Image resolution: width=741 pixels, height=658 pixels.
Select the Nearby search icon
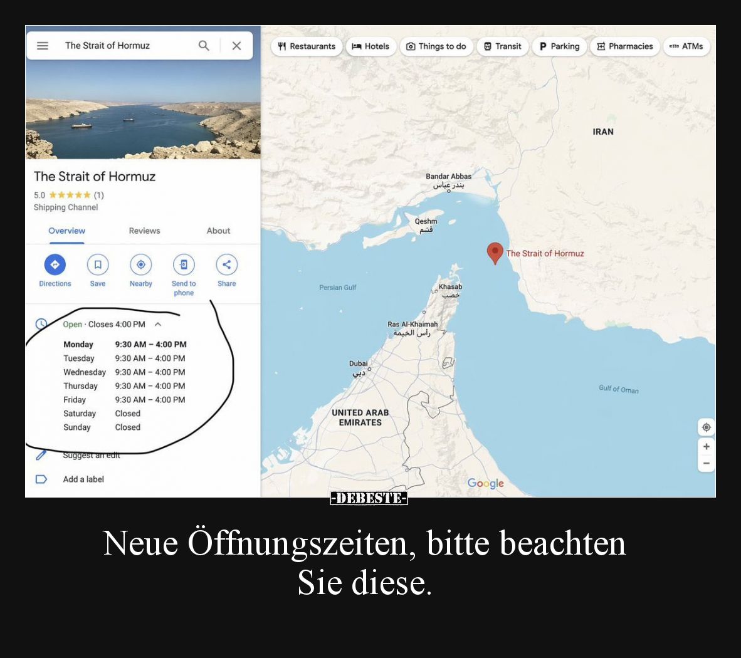[x=140, y=264]
